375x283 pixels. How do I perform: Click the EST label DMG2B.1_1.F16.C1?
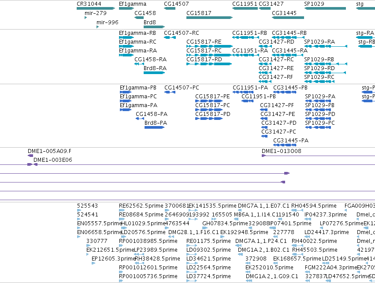(x=194, y=232)
